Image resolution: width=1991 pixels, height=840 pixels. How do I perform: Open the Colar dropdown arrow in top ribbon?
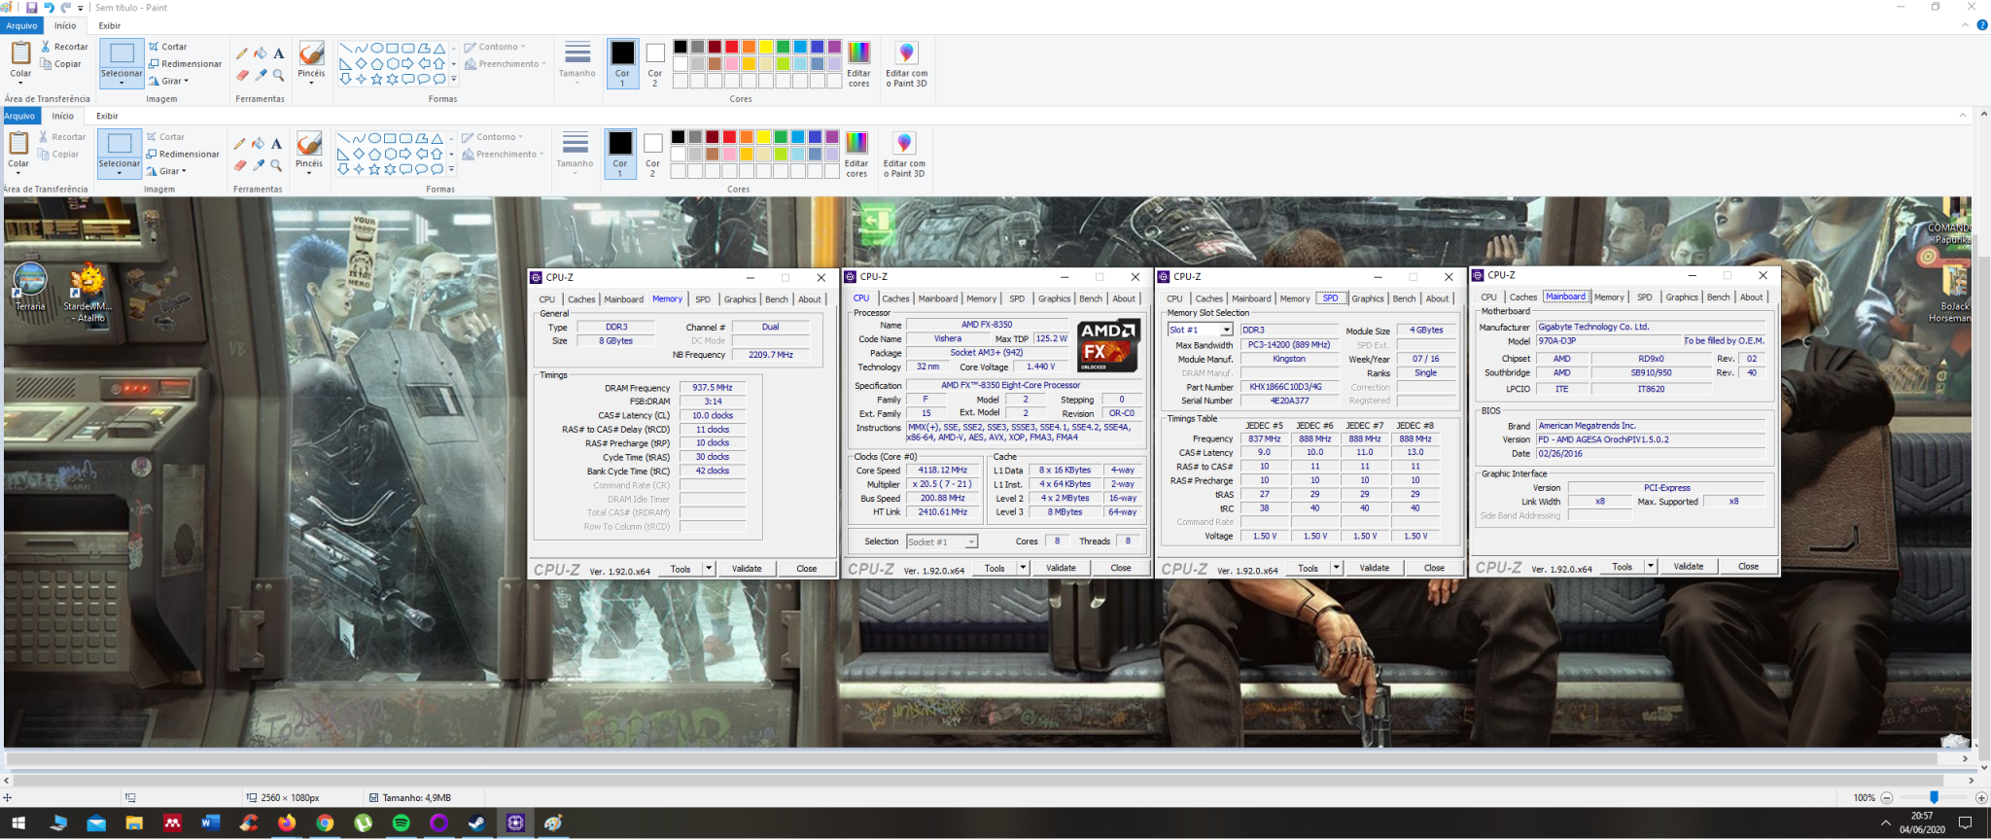(20, 83)
